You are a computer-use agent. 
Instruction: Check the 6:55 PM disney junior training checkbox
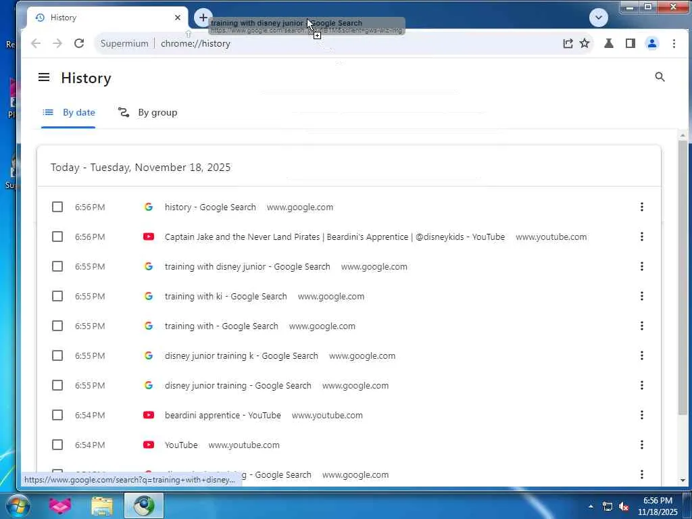(x=57, y=385)
